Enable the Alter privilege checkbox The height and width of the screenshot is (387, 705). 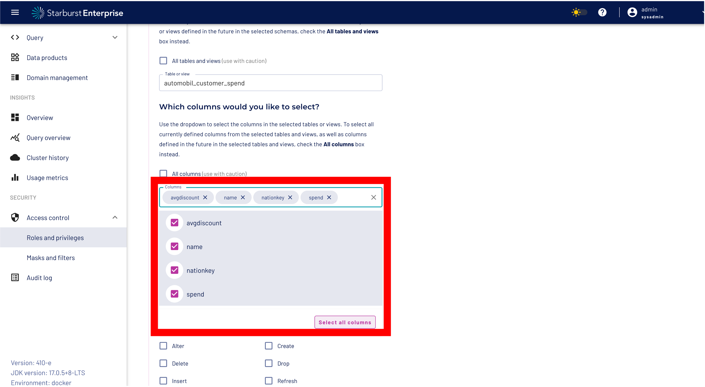(163, 346)
